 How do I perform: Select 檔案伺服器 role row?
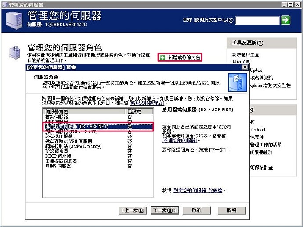98,117
